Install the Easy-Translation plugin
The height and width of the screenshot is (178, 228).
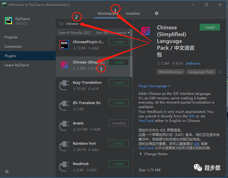pos(119,82)
